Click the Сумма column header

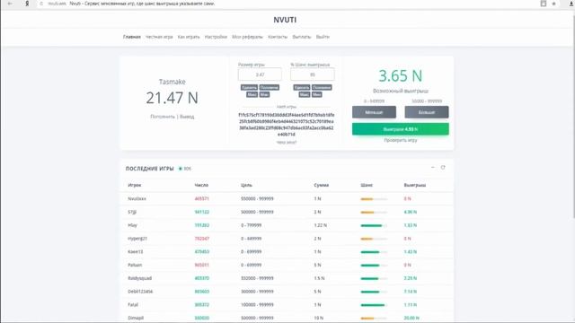click(322, 186)
